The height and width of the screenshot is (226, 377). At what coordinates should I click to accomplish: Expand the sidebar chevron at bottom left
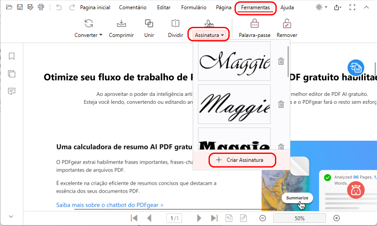pos(11,216)
